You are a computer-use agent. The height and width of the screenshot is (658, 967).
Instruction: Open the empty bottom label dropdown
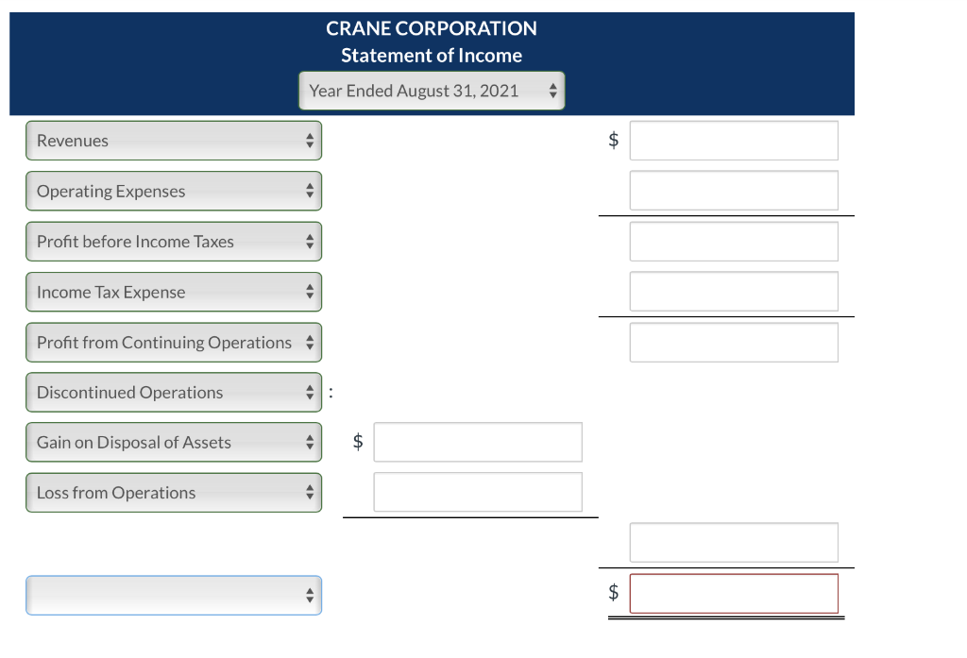pyautogui.click(x=310, y=596)
